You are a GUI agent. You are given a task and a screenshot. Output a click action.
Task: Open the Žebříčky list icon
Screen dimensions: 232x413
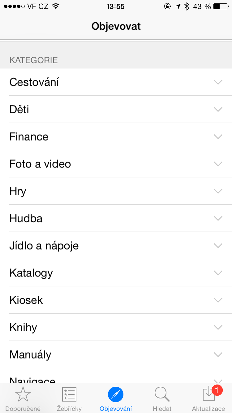[69, 394]
